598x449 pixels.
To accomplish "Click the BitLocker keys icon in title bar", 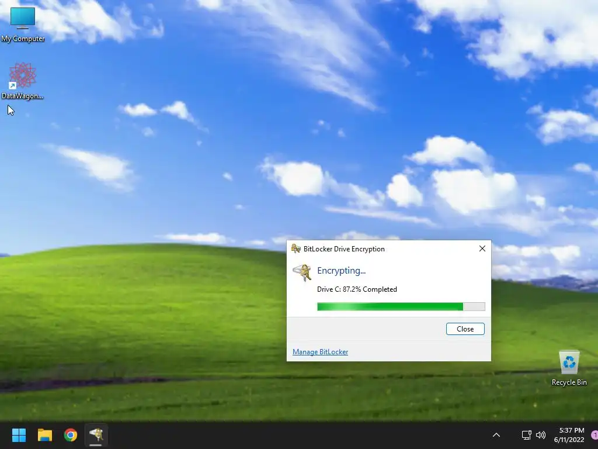I will 296,248.
